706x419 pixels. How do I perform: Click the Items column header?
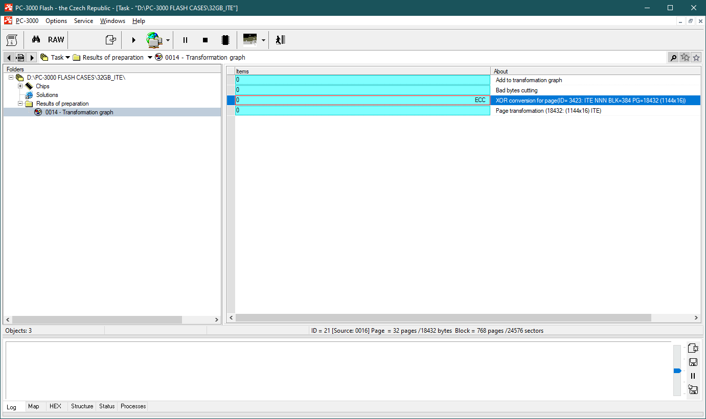point(362,71)
